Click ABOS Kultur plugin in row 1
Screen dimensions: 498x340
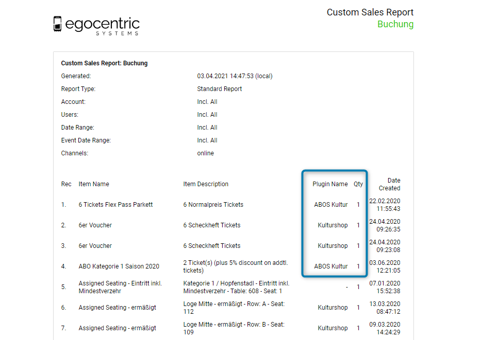click(330, 205)
